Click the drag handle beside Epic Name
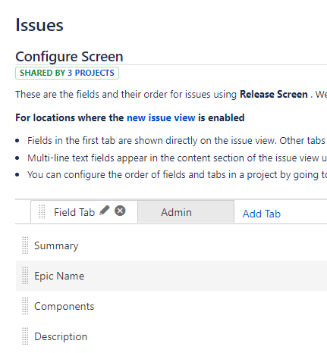The width and height of the screenshot is (327, 353). pos(25,276)
